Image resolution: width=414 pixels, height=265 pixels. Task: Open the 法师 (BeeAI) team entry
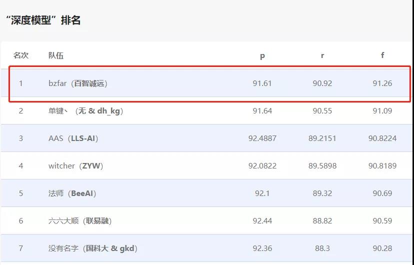tap(72, 193)
